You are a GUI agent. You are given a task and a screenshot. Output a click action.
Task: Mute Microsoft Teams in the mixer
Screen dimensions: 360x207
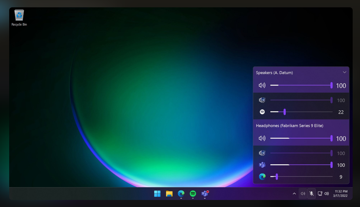pos(262,165)
